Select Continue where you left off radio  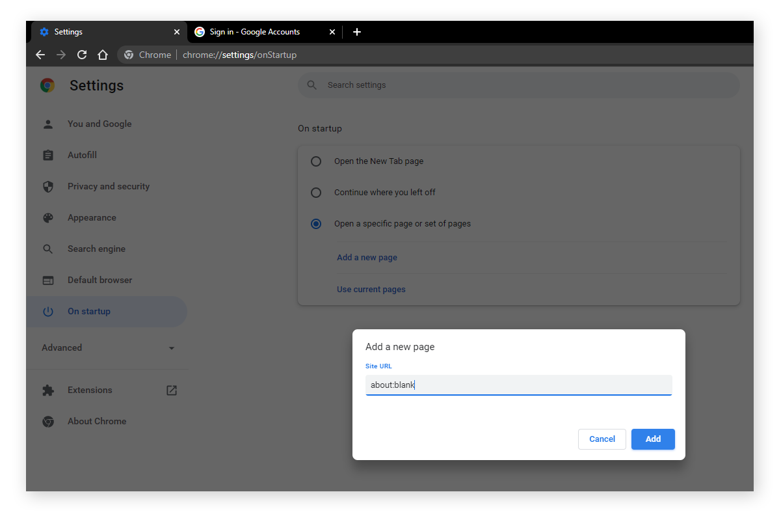(316, 192)
